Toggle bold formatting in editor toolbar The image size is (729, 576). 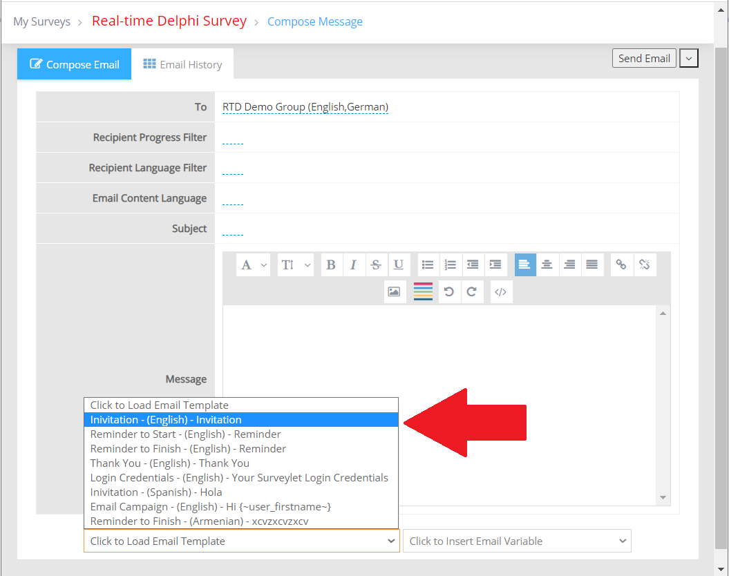click(331, 265)
